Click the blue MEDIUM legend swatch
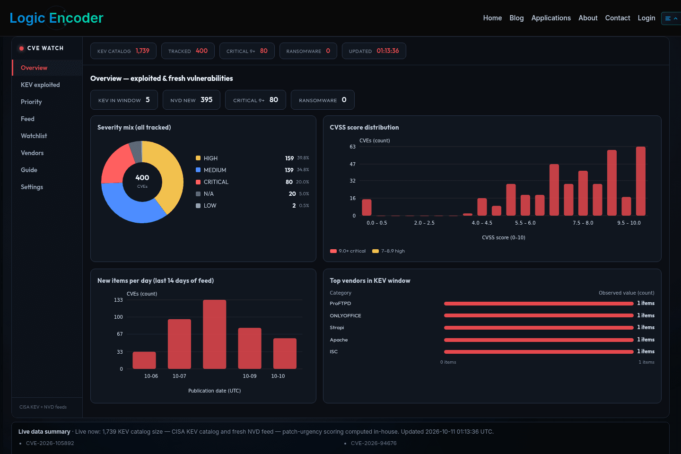681x454 pixels. point(198,170)
